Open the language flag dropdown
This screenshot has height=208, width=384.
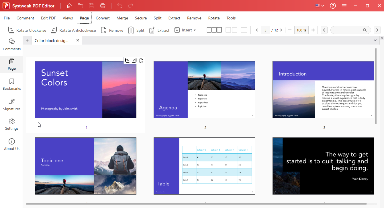320,6
